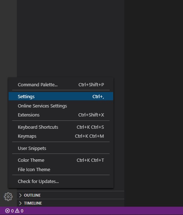This screenshot has height=215, width=183.
Task: Click the Ctrl+Shift+P shortcut label
Action: click(x=91, y=85)
